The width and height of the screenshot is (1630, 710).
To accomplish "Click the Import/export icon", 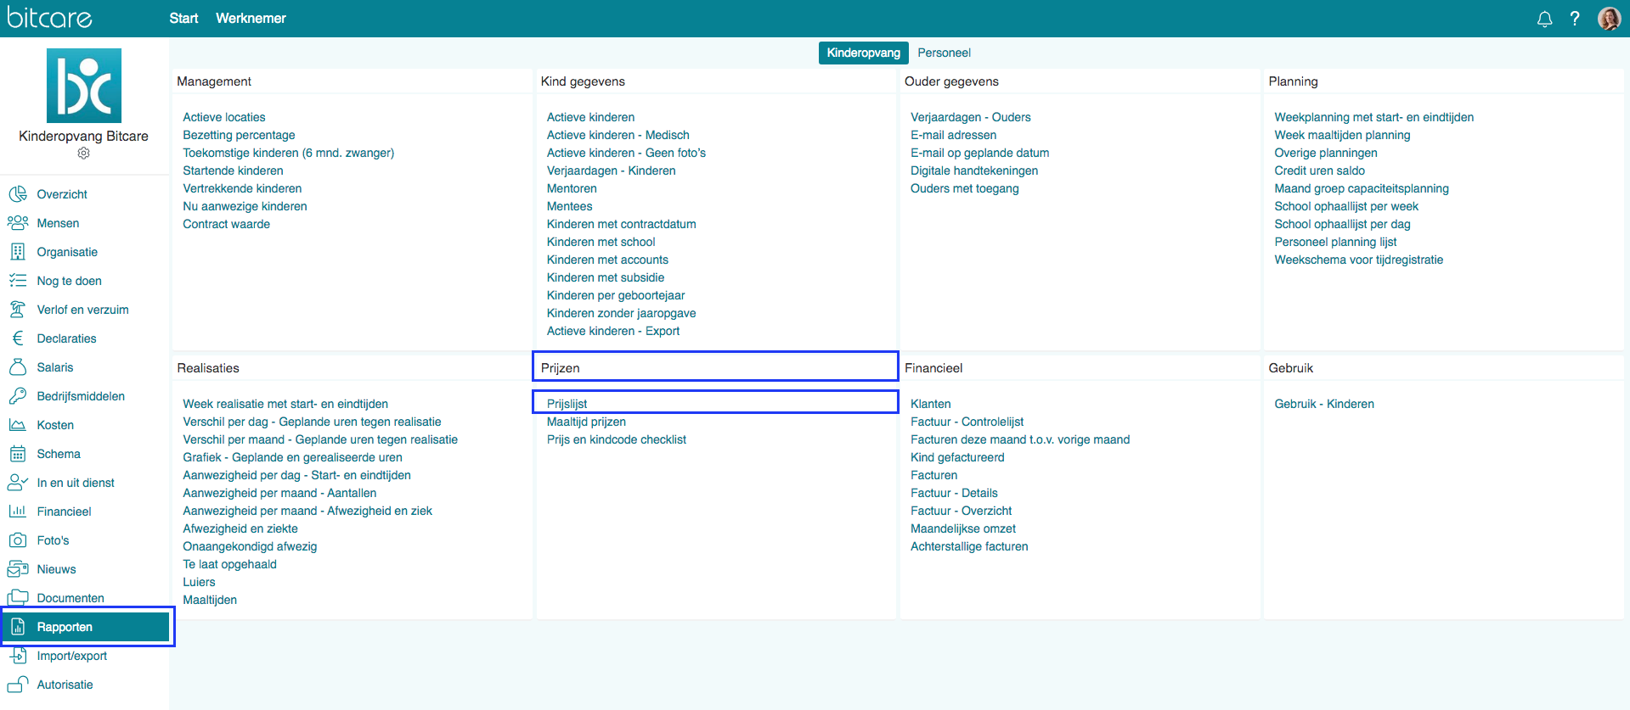I will (18, 656).
